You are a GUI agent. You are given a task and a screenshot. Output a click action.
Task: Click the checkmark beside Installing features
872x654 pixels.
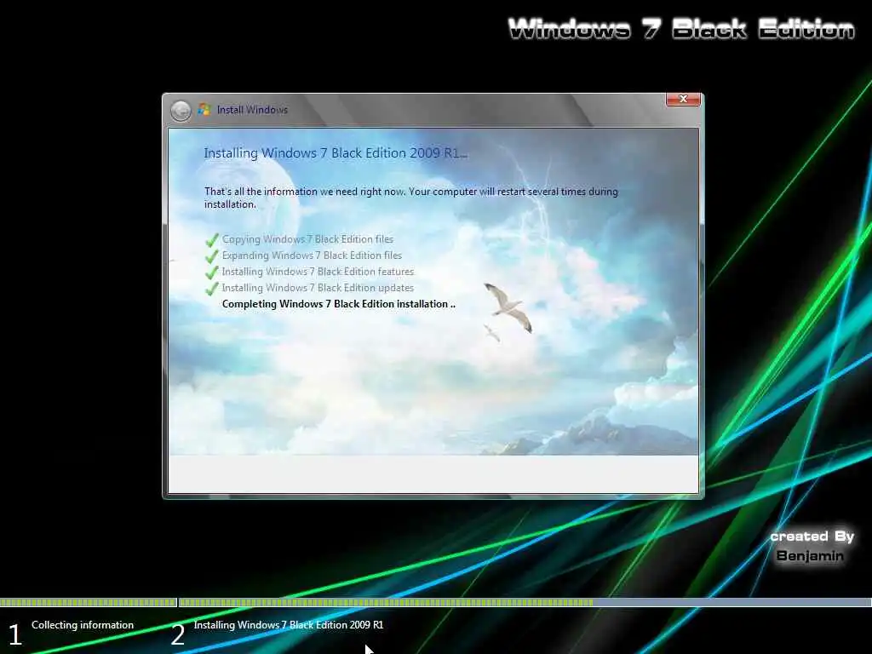pos(211,272)
